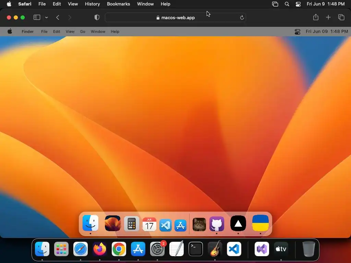This screenshot has width=351, height=263.
Task: Open the purple Visual Studio icon
Action: point(262,249)
